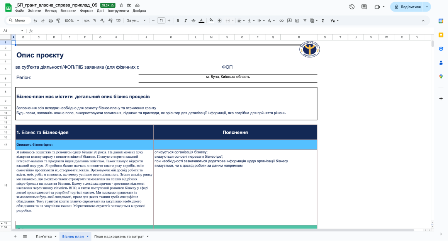The image size is (448, 241).
Task: Open vertical align dropdown
Action: pos(251,20)
